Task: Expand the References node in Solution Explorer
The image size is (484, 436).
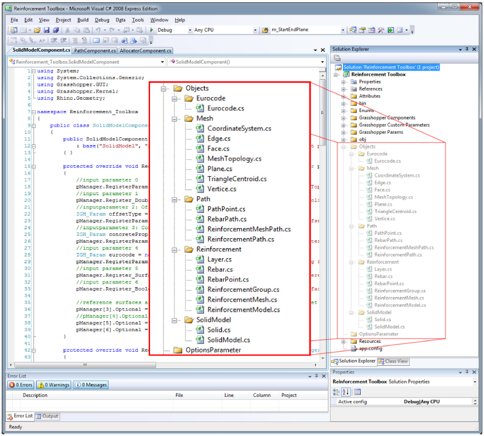Action: coord(343,89)
